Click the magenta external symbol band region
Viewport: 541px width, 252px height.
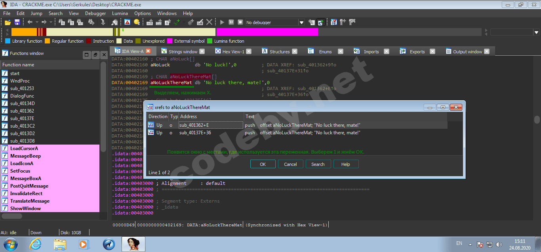point(267,32)
